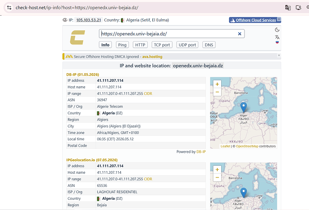Image resolution: width=309 pixels, height=210 pixels.
Task: Zoom in on the DB-IP map
Action: tap(217, 84)
